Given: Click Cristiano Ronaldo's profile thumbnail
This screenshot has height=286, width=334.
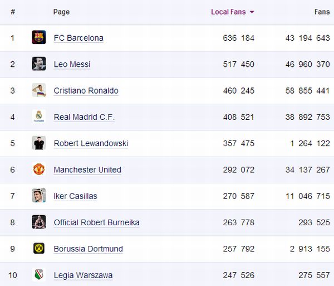Looking at the screenshot, I should click(x=38, y=90).
